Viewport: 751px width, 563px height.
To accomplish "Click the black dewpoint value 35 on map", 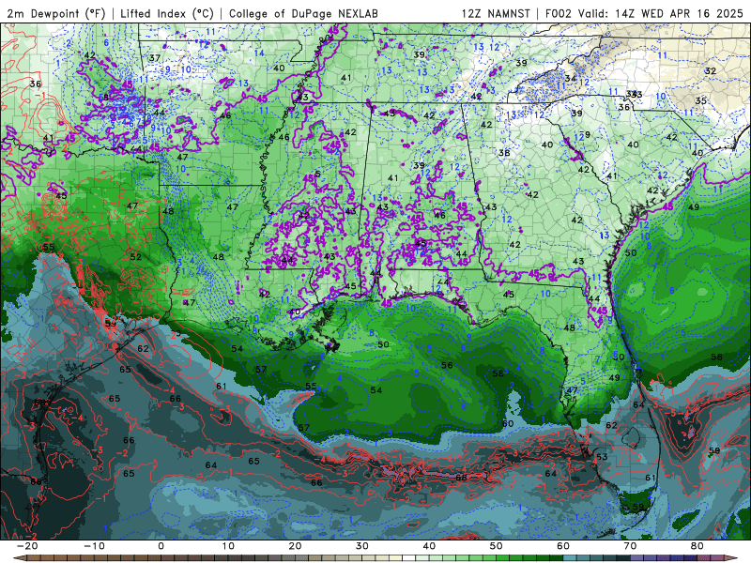I will [x=700, y=100].
